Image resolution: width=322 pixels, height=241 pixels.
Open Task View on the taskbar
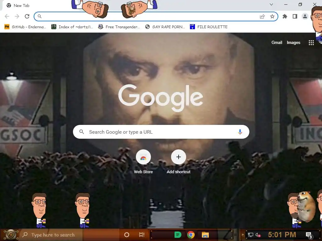[x=142, y=235]
